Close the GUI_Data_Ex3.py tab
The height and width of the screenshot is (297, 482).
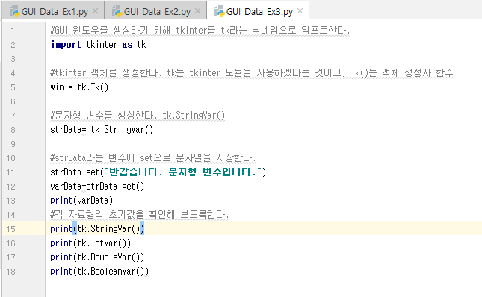(300, 11)
